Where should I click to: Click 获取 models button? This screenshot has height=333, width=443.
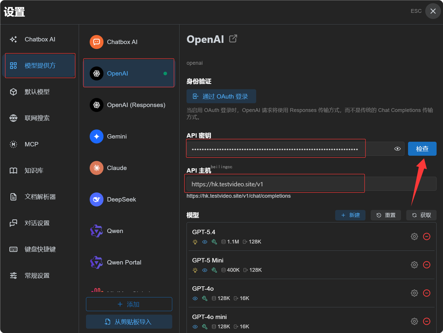[422, 215]
